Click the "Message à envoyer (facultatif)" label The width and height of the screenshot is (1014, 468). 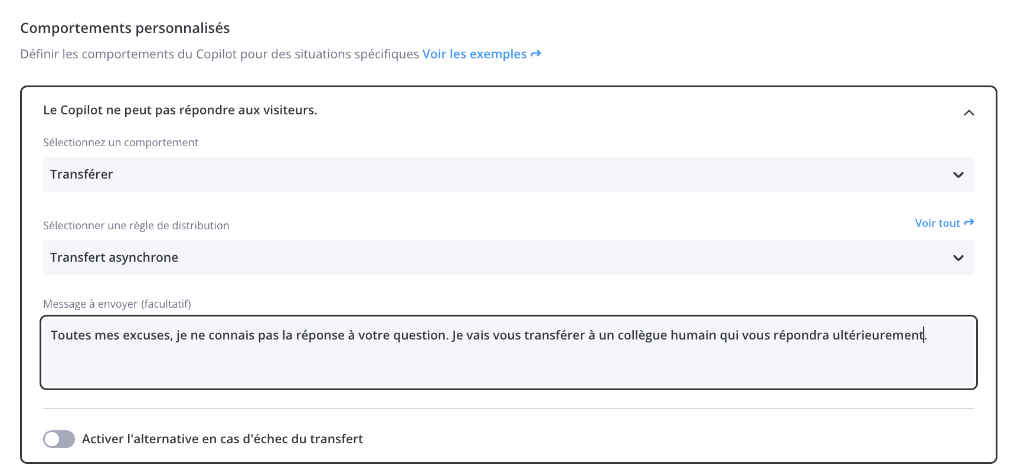click(x=117, y=304)
